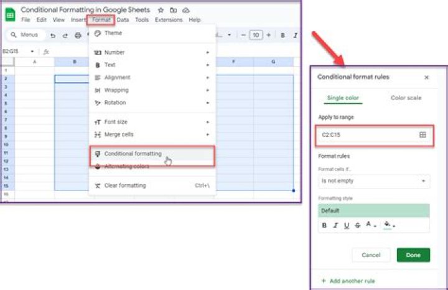Open the 'Is not empty' condition dropdown

click(374, 181)
